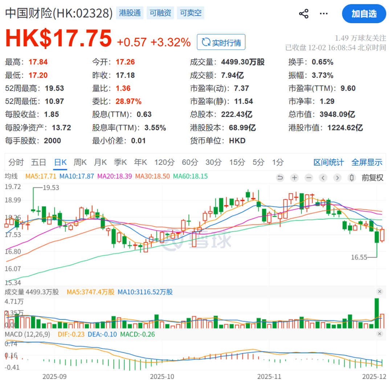The height and width of the screenshot is (384, 392).
Task: Click the 1.49 万球友关注 text
Action: (360, 38)
